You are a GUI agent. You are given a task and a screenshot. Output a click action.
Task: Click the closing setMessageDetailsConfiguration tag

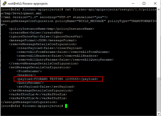pos(41,91)
